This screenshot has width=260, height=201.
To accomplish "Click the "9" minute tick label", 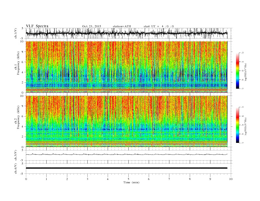I will click(x=210, y=179).
